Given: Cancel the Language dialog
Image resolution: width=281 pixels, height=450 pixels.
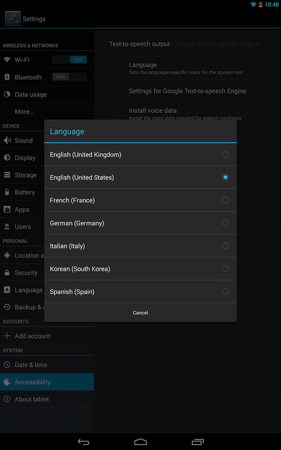Looking at the screenshot, I should (140, 313).
